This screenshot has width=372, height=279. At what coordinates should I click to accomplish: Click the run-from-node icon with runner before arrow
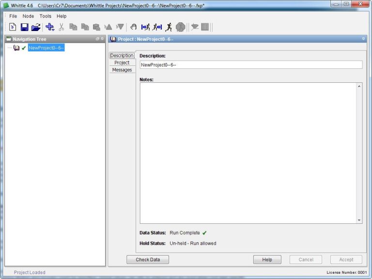(x=157, y=27)
